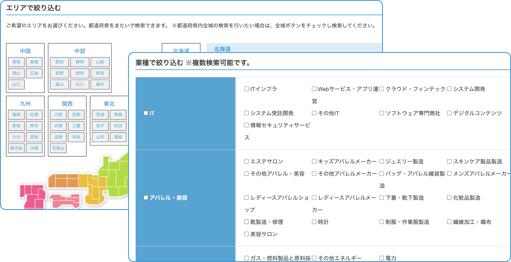Check the アパレル・美容 category checkbox
Viewport: 511px width, 262px height.
146,198
